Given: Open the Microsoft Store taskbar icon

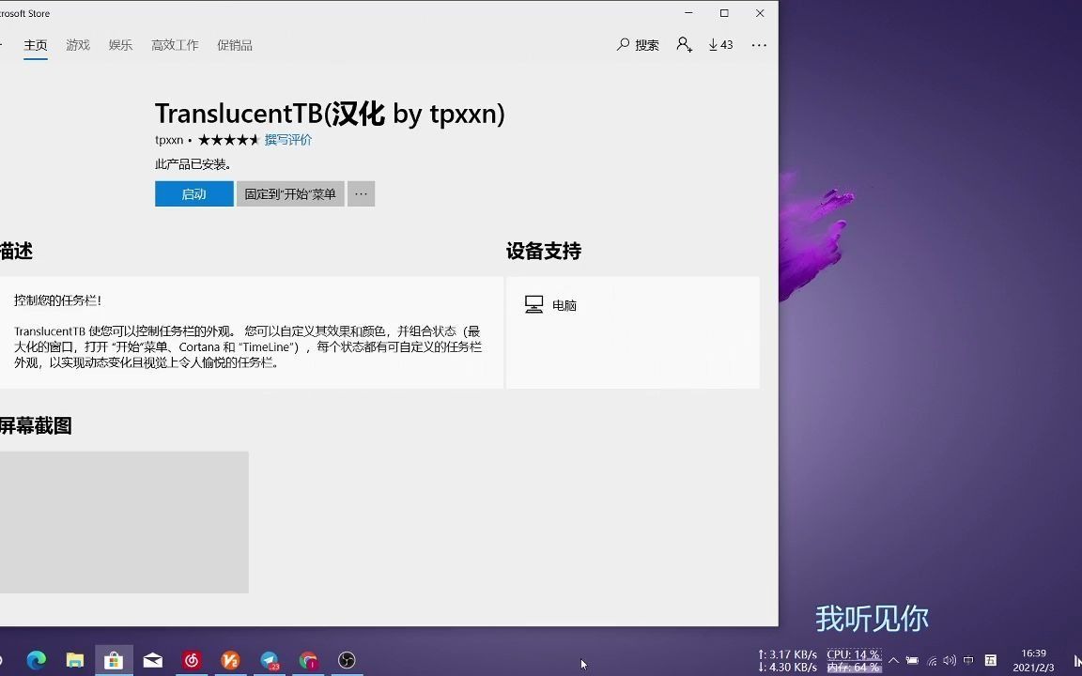Looking at the screenshot, I should (113, 660).
